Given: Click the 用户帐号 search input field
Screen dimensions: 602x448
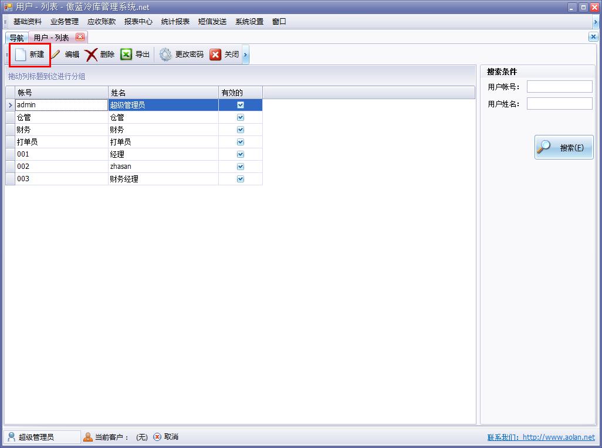Looking at the screenshot, I should pos(559,87).
